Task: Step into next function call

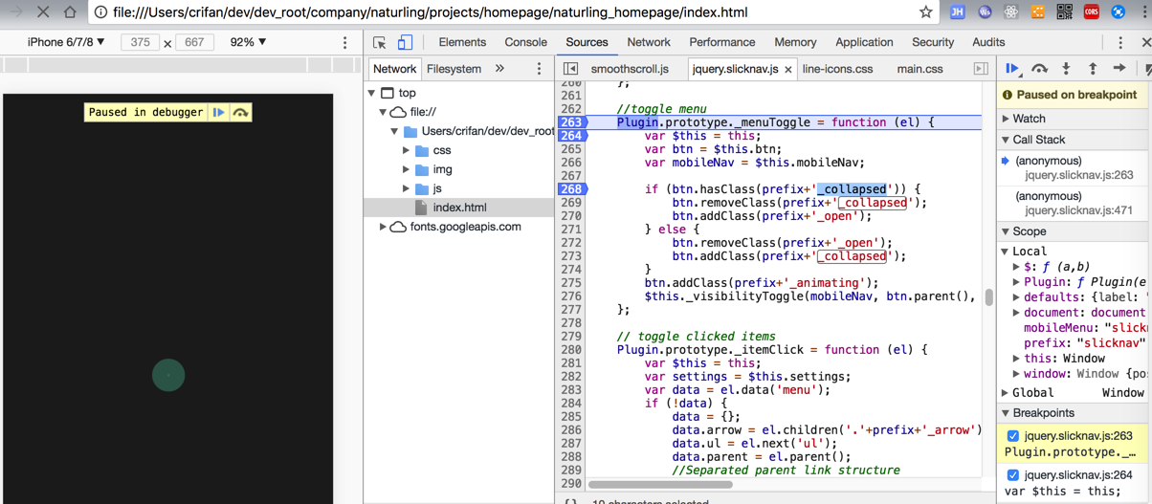Action: pyautogui.click(x=1066, y=69)
